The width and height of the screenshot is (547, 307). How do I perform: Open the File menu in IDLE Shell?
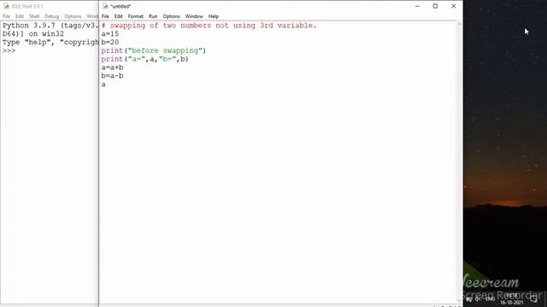point(6,16)
